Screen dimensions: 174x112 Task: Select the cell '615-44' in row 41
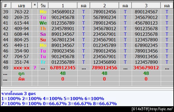[21, 23]
